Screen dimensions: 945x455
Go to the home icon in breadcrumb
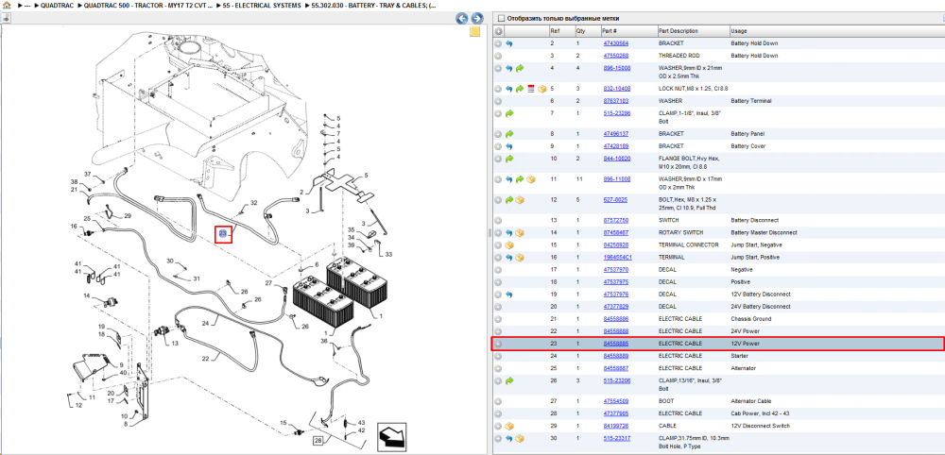(x=7, y=5)
